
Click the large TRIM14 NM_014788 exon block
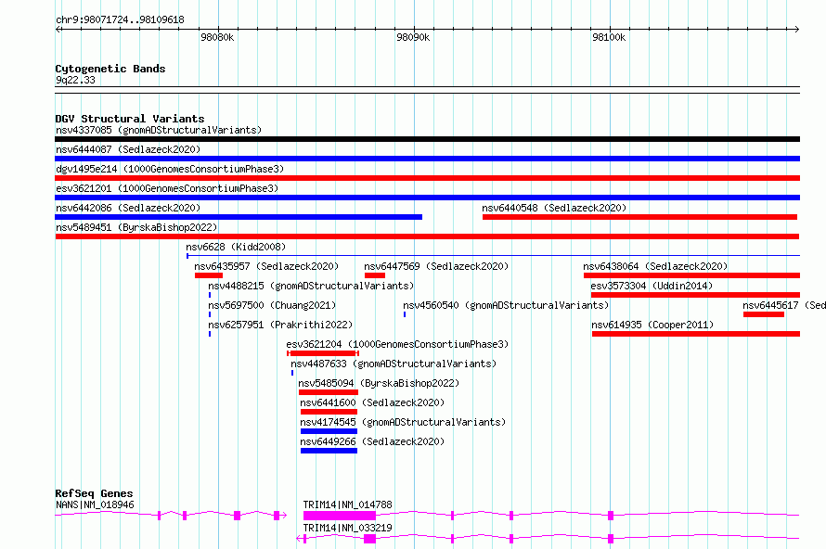click(x=340, y=516)
